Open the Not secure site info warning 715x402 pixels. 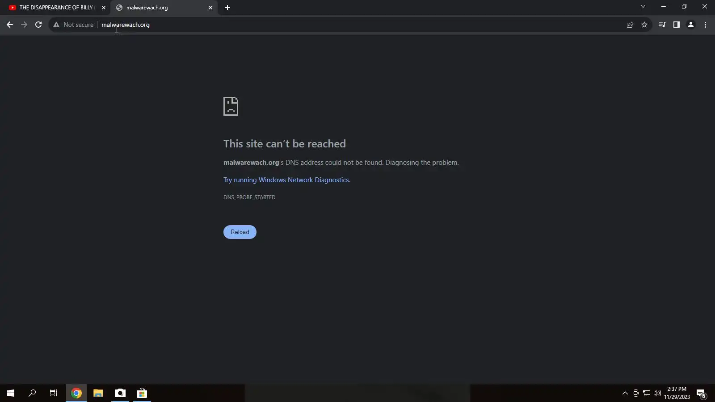[73, 25]
